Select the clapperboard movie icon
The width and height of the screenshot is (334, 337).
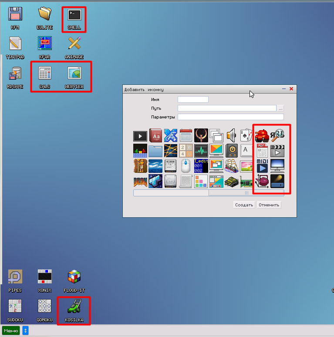277,151
